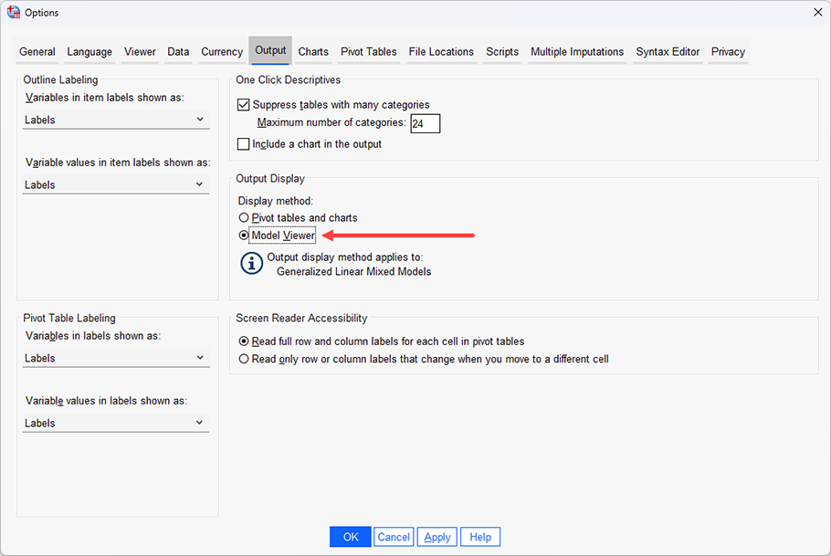Open the variable values in labels dropdown

(x=116, y=423)
